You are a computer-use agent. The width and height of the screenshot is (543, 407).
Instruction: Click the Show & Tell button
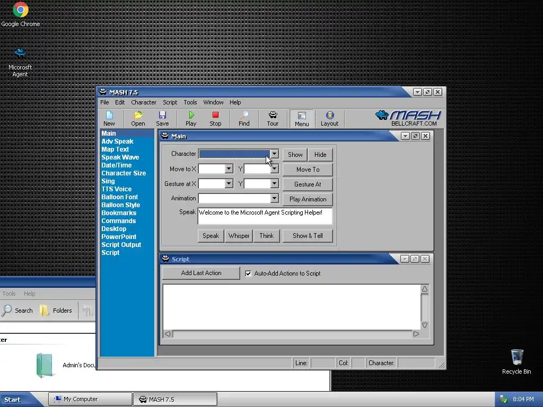pyautogui.click(x=308, y=236)
